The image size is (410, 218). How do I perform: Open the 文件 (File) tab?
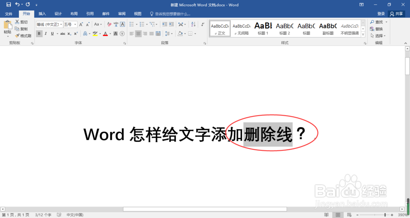tap(9, 14)
